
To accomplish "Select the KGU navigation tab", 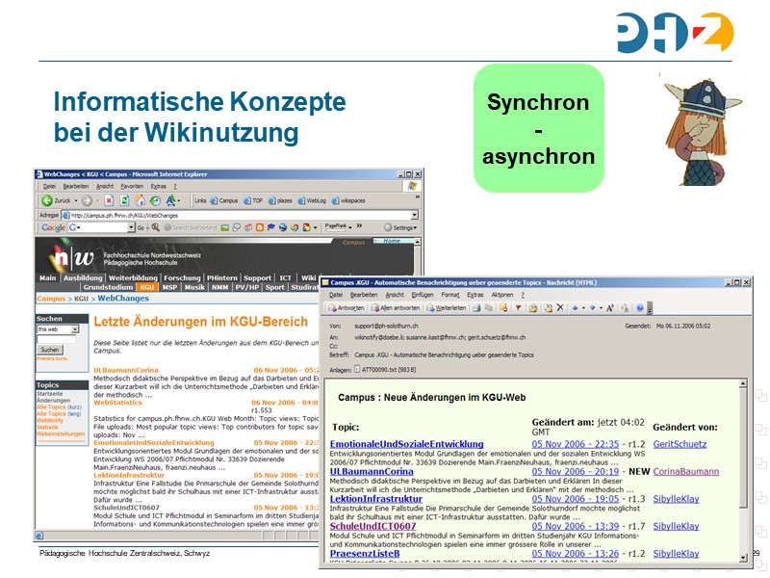I will point(146,287).
